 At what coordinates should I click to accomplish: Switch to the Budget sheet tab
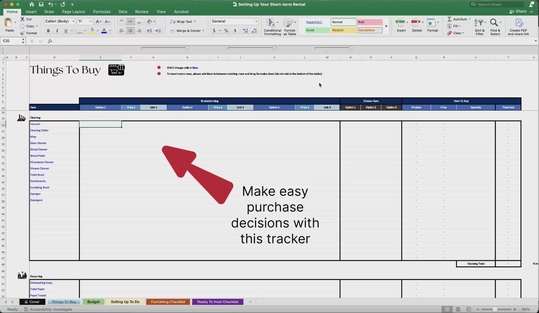(x=93, y=302)
